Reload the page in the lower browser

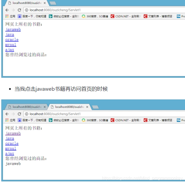pyautogui.click(x=19, y=114)
